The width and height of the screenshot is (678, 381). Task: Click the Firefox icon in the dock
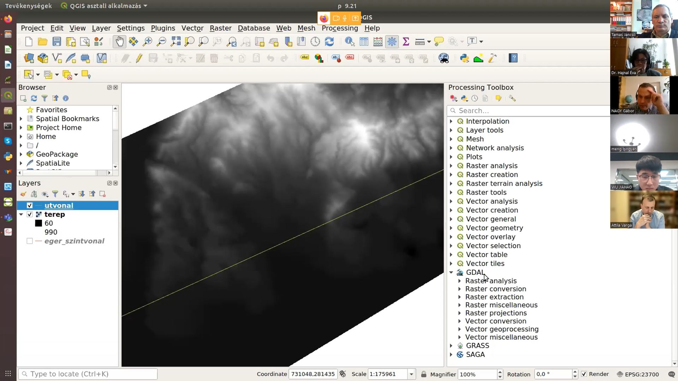pos(8,19)
